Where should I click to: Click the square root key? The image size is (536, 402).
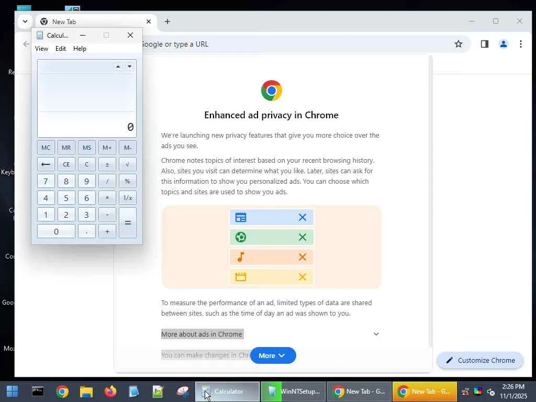coord(128,164)
